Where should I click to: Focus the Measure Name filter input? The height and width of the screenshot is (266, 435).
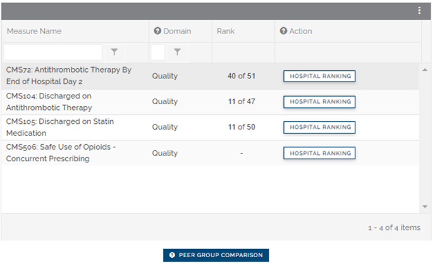coord(52,52)
